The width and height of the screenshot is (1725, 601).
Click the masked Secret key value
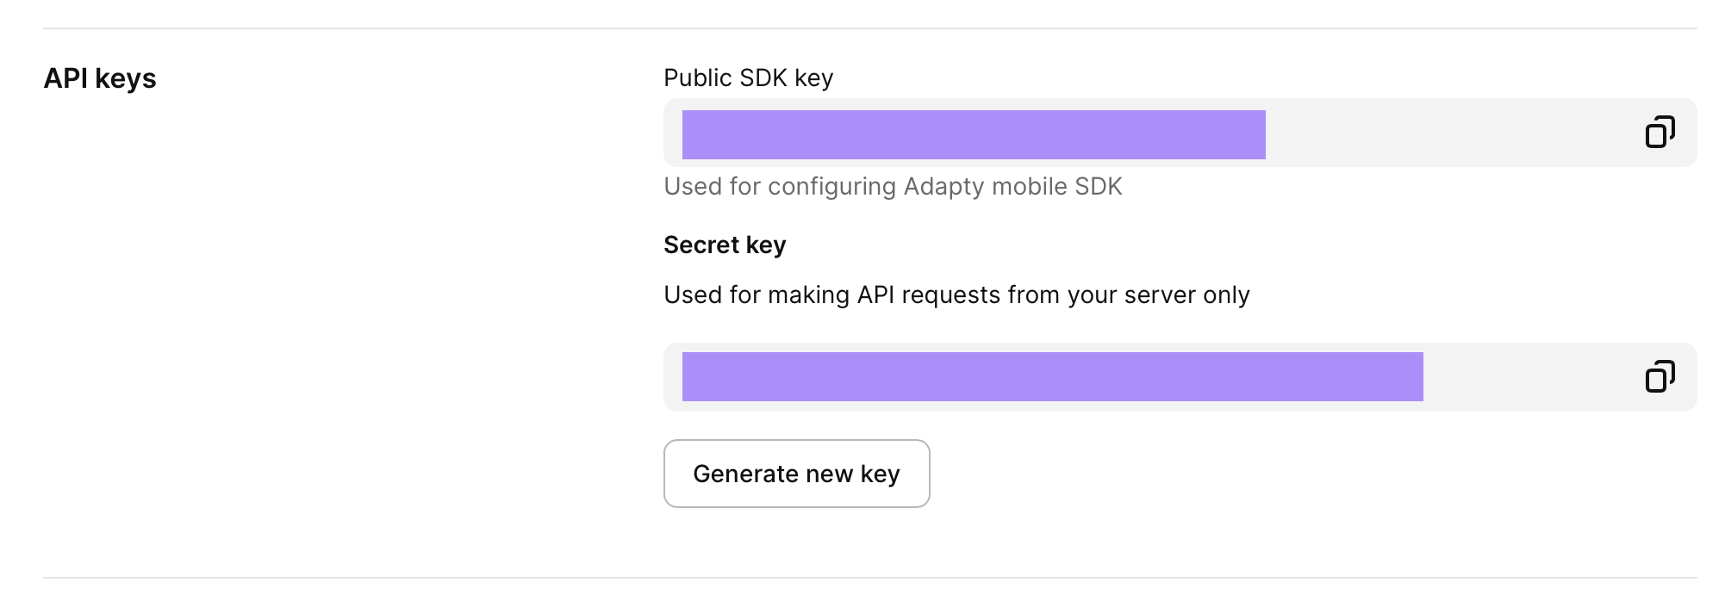1052,376
